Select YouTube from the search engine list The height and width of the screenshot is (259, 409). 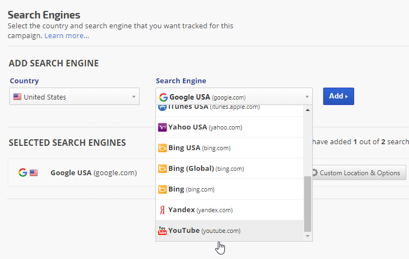pos(230,231)
